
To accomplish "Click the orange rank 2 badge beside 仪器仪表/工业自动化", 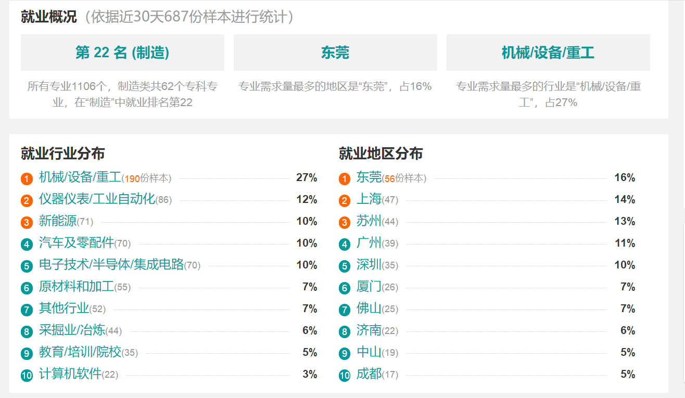I will [x=27, y=201].
